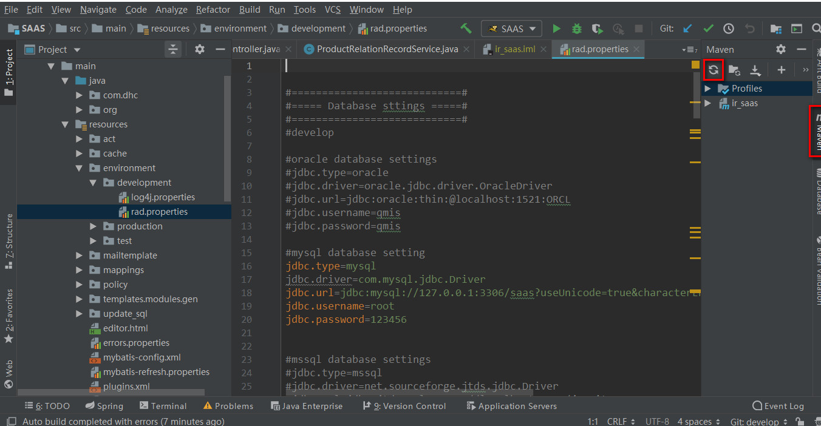Open Maven panel settings gear
821x426 pixels.
(782, 49)
